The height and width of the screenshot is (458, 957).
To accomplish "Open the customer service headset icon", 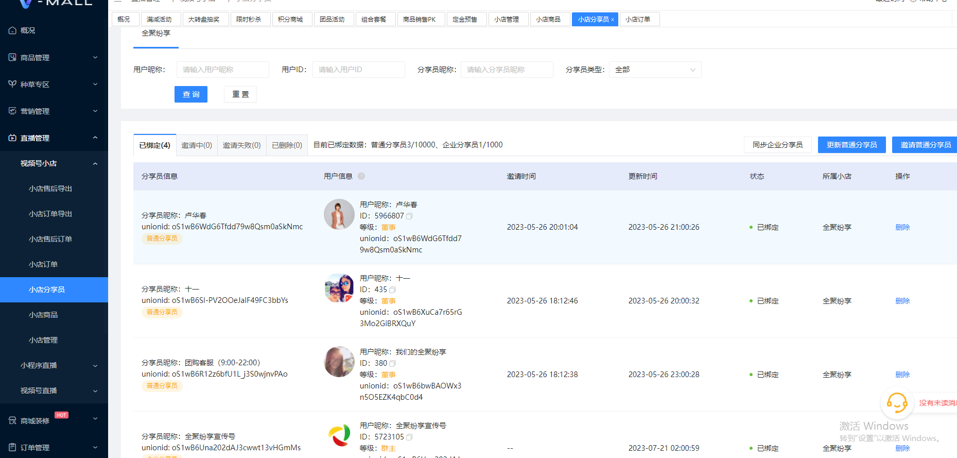I will coord(897,403).
